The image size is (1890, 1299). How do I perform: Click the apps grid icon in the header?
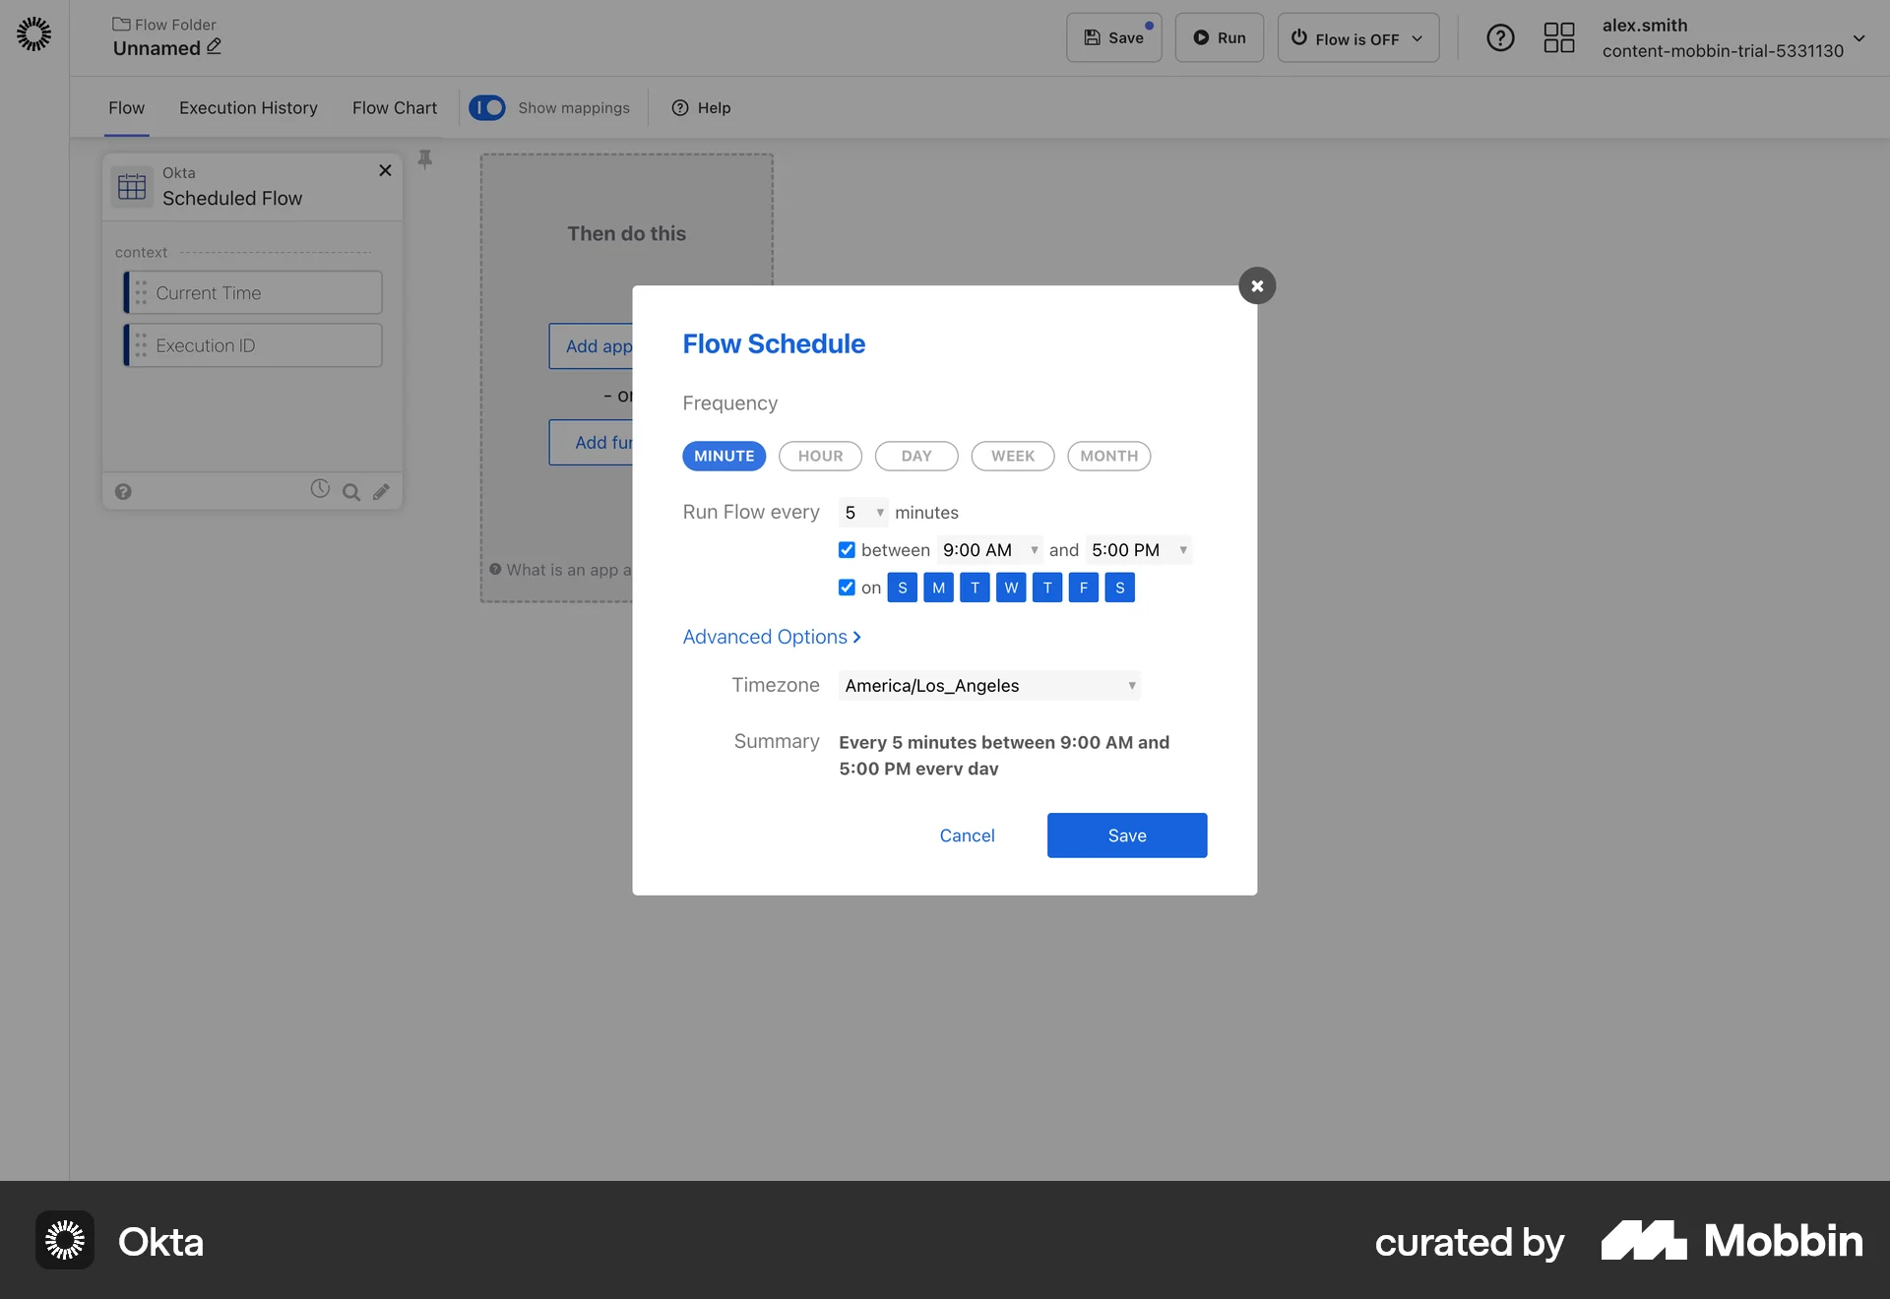tap(1558, 37)
